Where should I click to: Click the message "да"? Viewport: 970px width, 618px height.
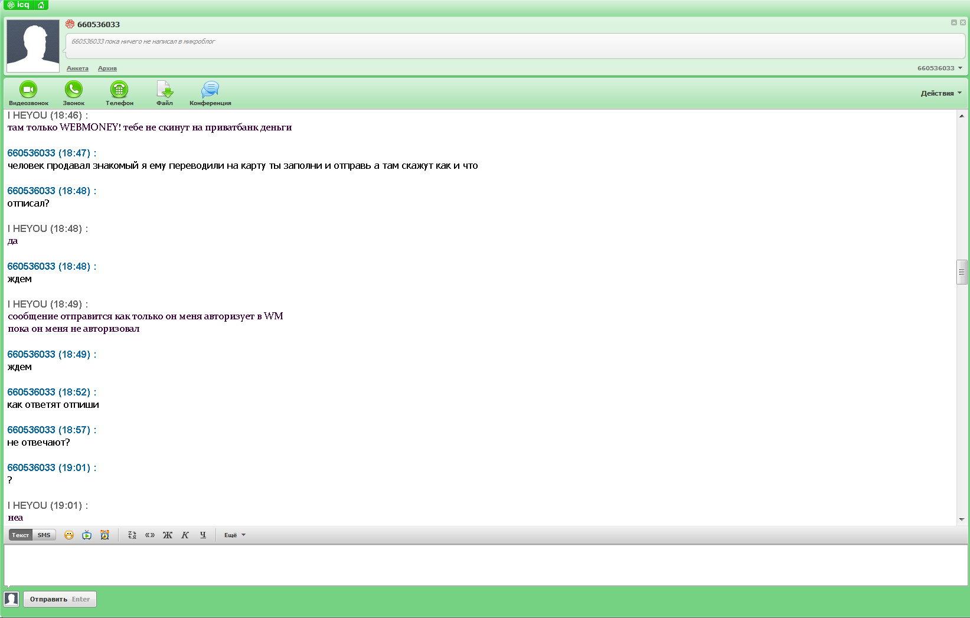(x=12, y=241)
